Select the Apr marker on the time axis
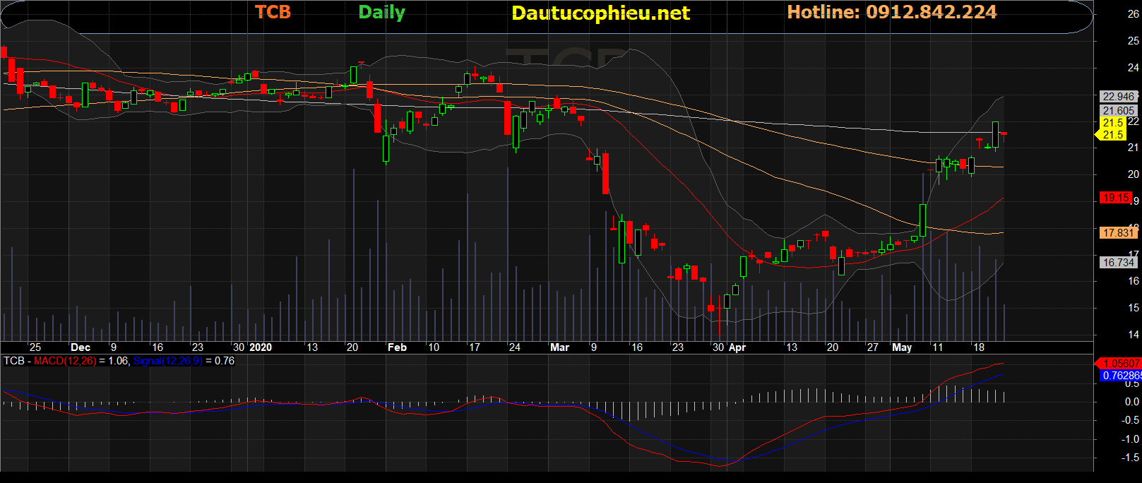 pos(737,347)
